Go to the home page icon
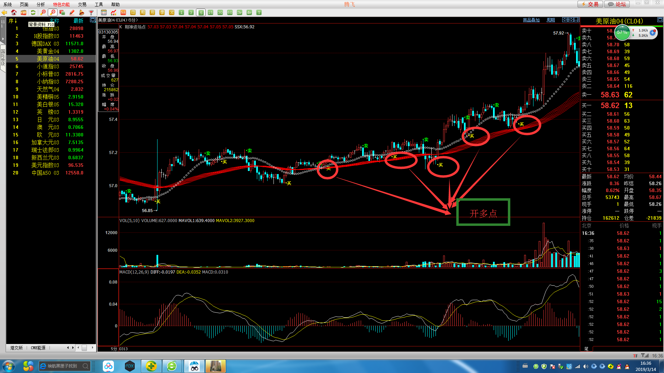Viewport: 664px width, 373px height. point(14,12)
